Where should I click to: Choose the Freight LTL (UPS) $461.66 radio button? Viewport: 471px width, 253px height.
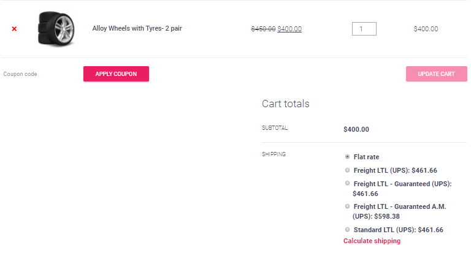coord(347,170)
